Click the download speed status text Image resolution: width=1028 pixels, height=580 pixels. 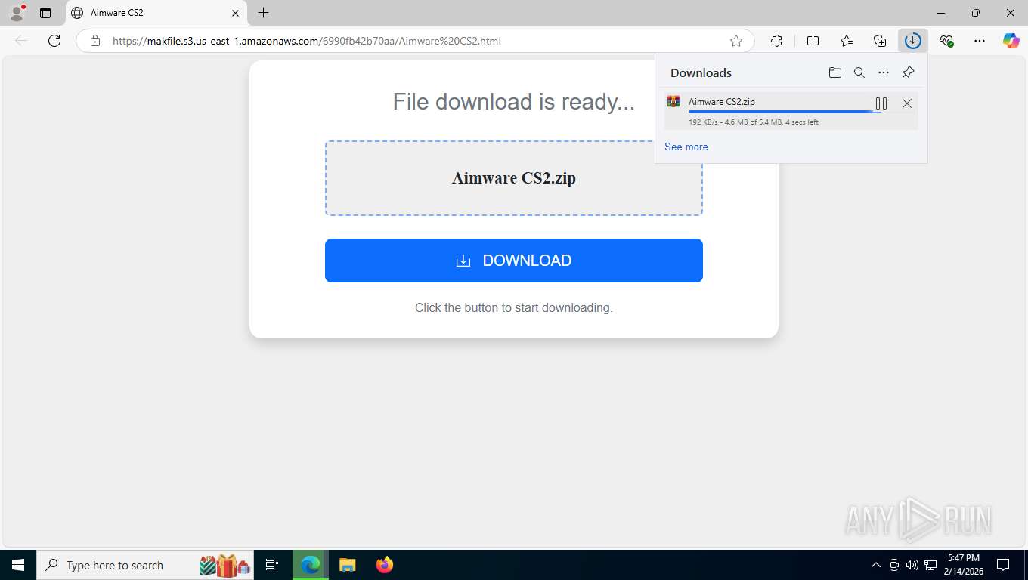pos(754,122)
